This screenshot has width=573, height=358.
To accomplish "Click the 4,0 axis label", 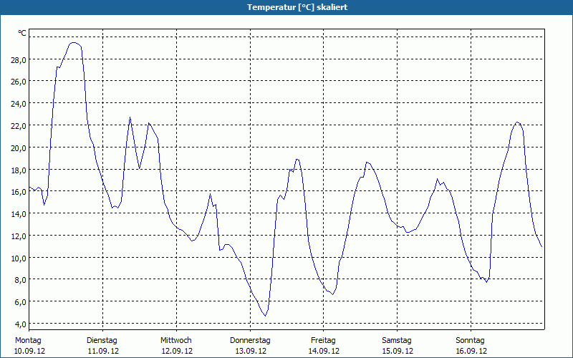I will tap(20, 324).
